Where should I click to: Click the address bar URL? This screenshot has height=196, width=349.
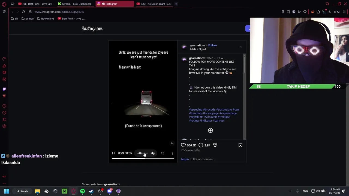[59, 12]
